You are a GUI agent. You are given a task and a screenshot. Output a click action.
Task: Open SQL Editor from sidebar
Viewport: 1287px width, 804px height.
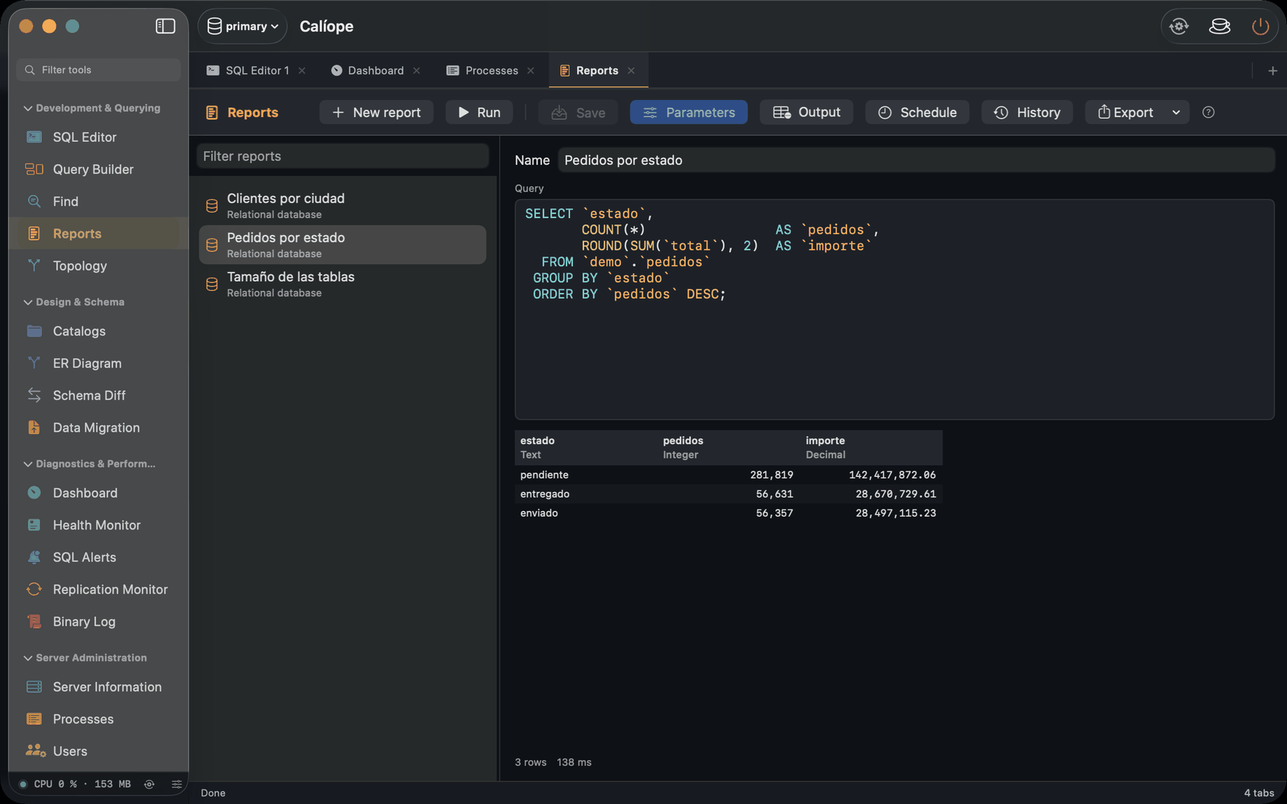[99, 137]
